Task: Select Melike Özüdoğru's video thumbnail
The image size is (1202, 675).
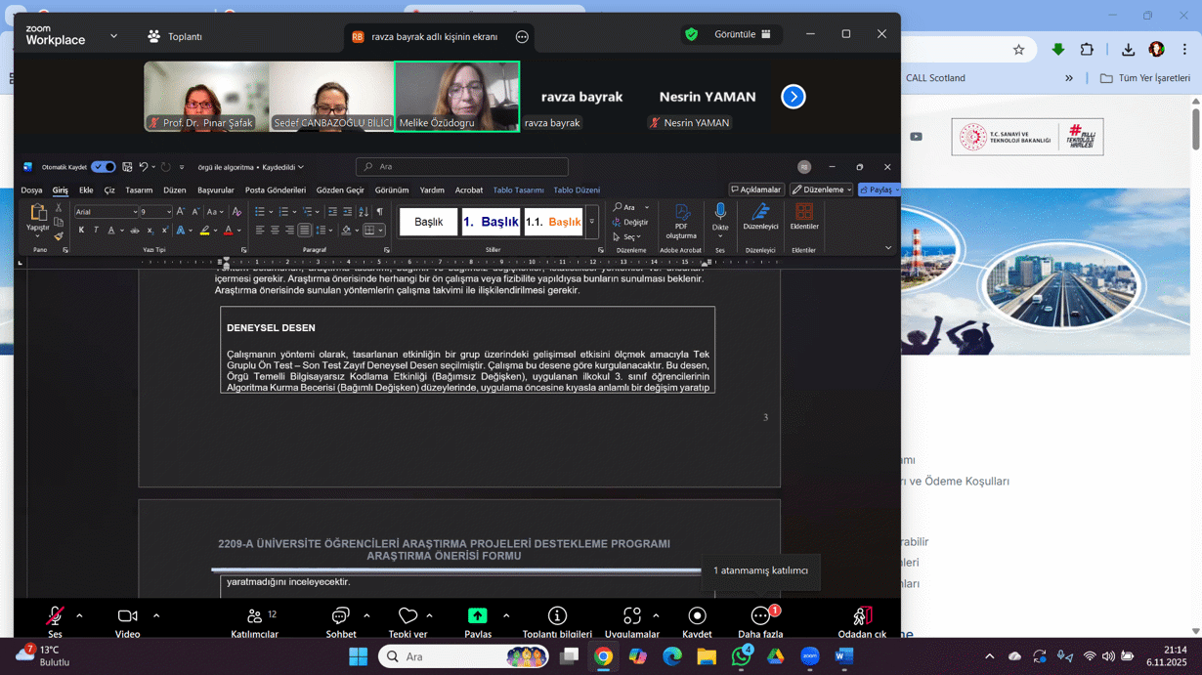Action: point(456,96)
